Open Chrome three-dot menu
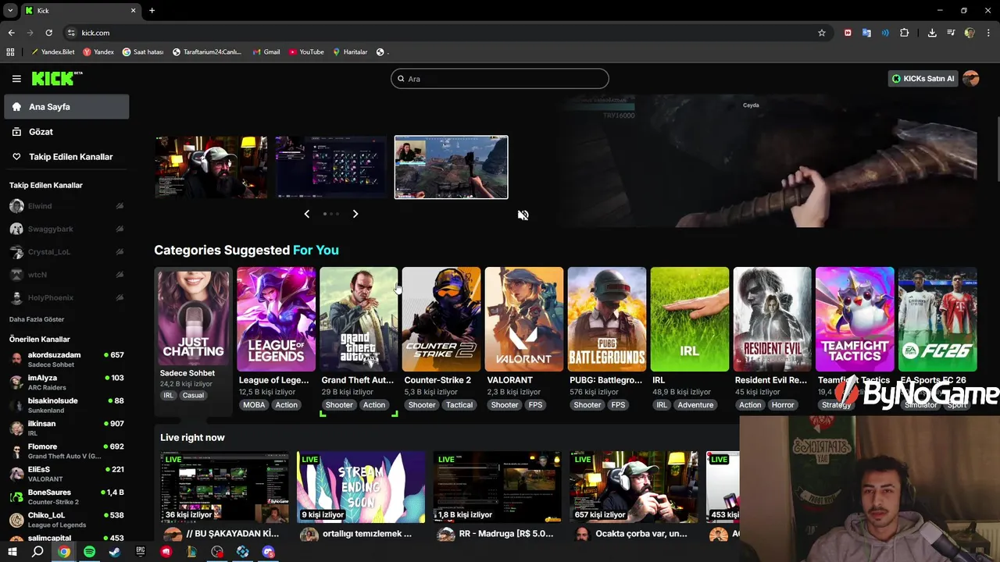 point(988,33)
